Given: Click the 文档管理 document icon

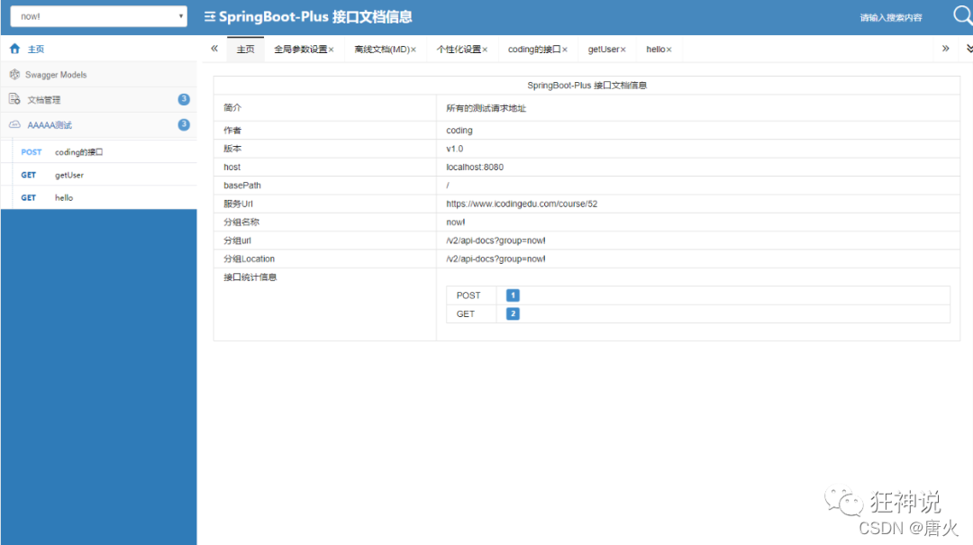Looking at the screenshot, I should pos(15,99).
